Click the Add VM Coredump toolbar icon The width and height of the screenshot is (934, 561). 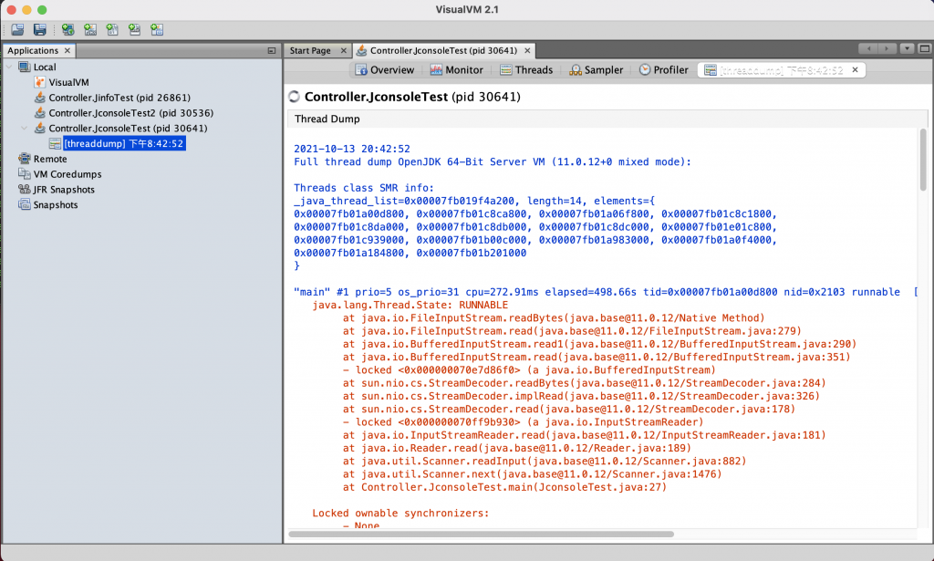[x=112, y=29]
